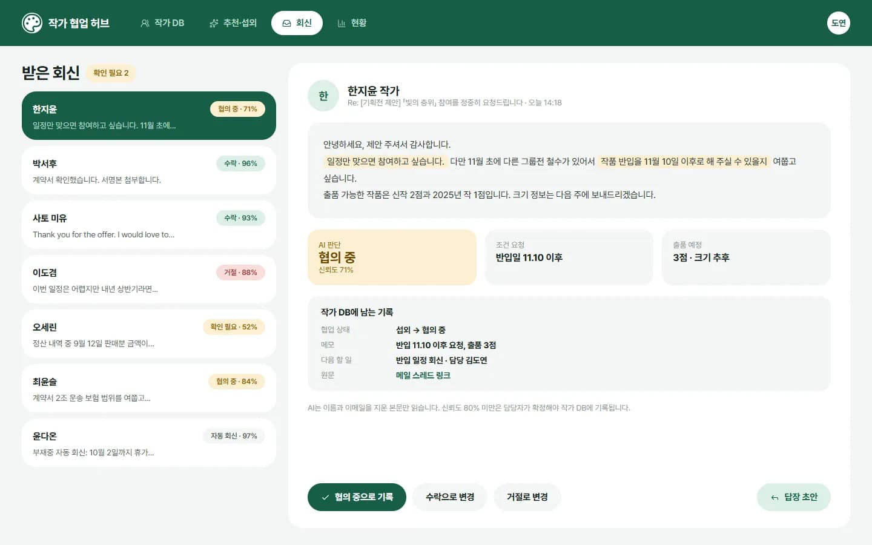
Task: Click the 협의 중 · 71% badge
Action: [x=237, y=109]
